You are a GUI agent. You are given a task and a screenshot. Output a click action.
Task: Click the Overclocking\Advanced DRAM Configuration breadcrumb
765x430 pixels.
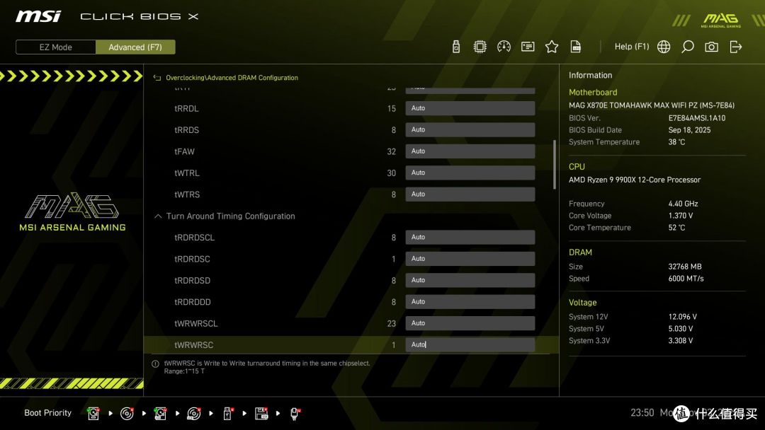point(232,78)
